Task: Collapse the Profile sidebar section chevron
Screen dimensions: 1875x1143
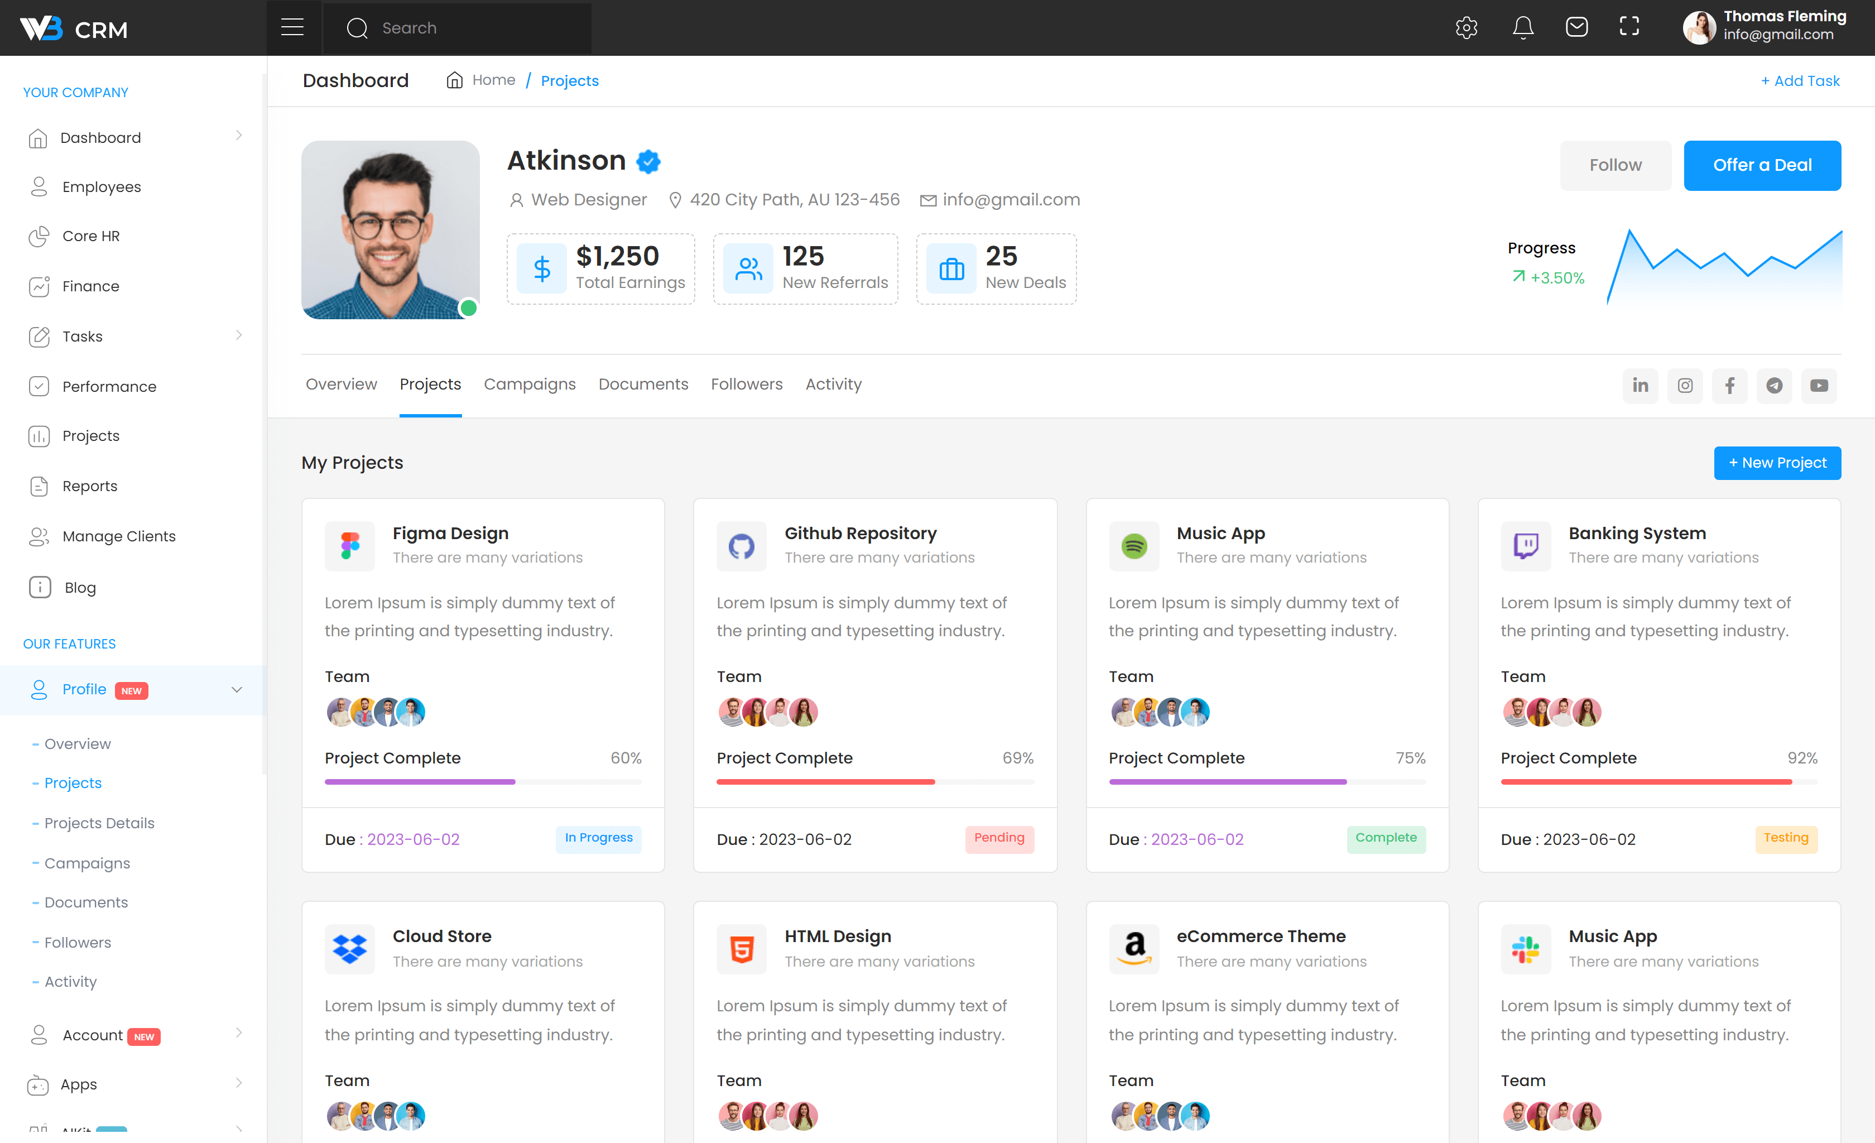Action: (237, 690)
